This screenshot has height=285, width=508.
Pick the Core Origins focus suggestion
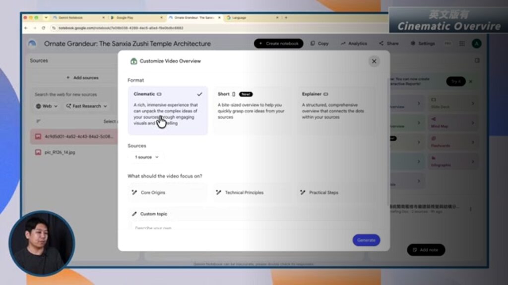[168, 192]
